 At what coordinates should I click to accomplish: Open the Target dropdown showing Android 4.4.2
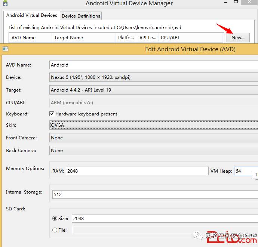(x=154, y=90)
